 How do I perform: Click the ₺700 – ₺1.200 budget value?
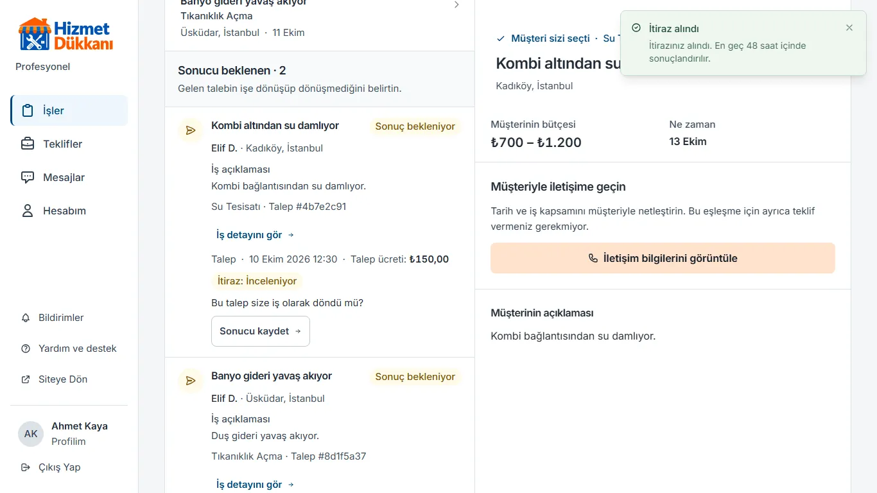(x=536, y=143)
